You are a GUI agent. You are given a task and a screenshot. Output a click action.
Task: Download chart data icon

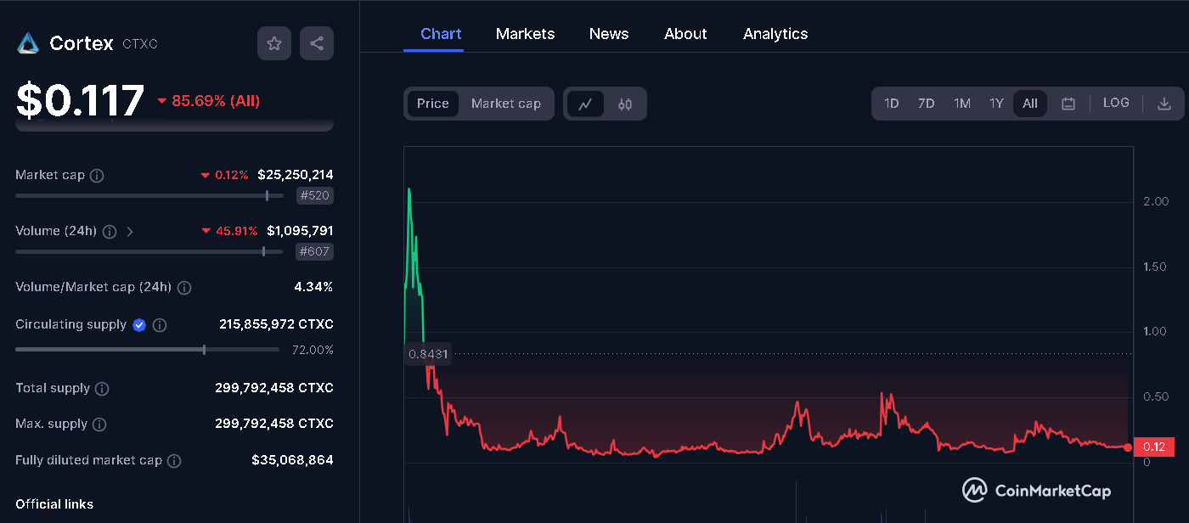pos(1164,104)
